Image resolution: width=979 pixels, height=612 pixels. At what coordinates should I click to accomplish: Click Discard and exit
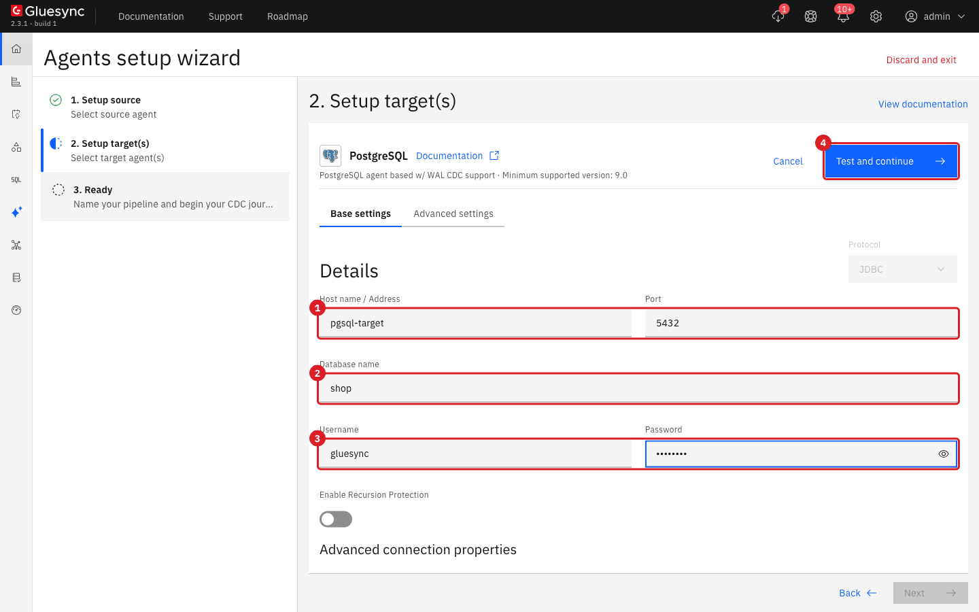pos(921,60)
